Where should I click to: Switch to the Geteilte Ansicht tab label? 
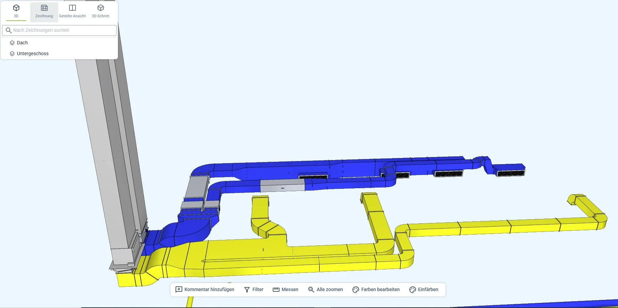point(72,16)
